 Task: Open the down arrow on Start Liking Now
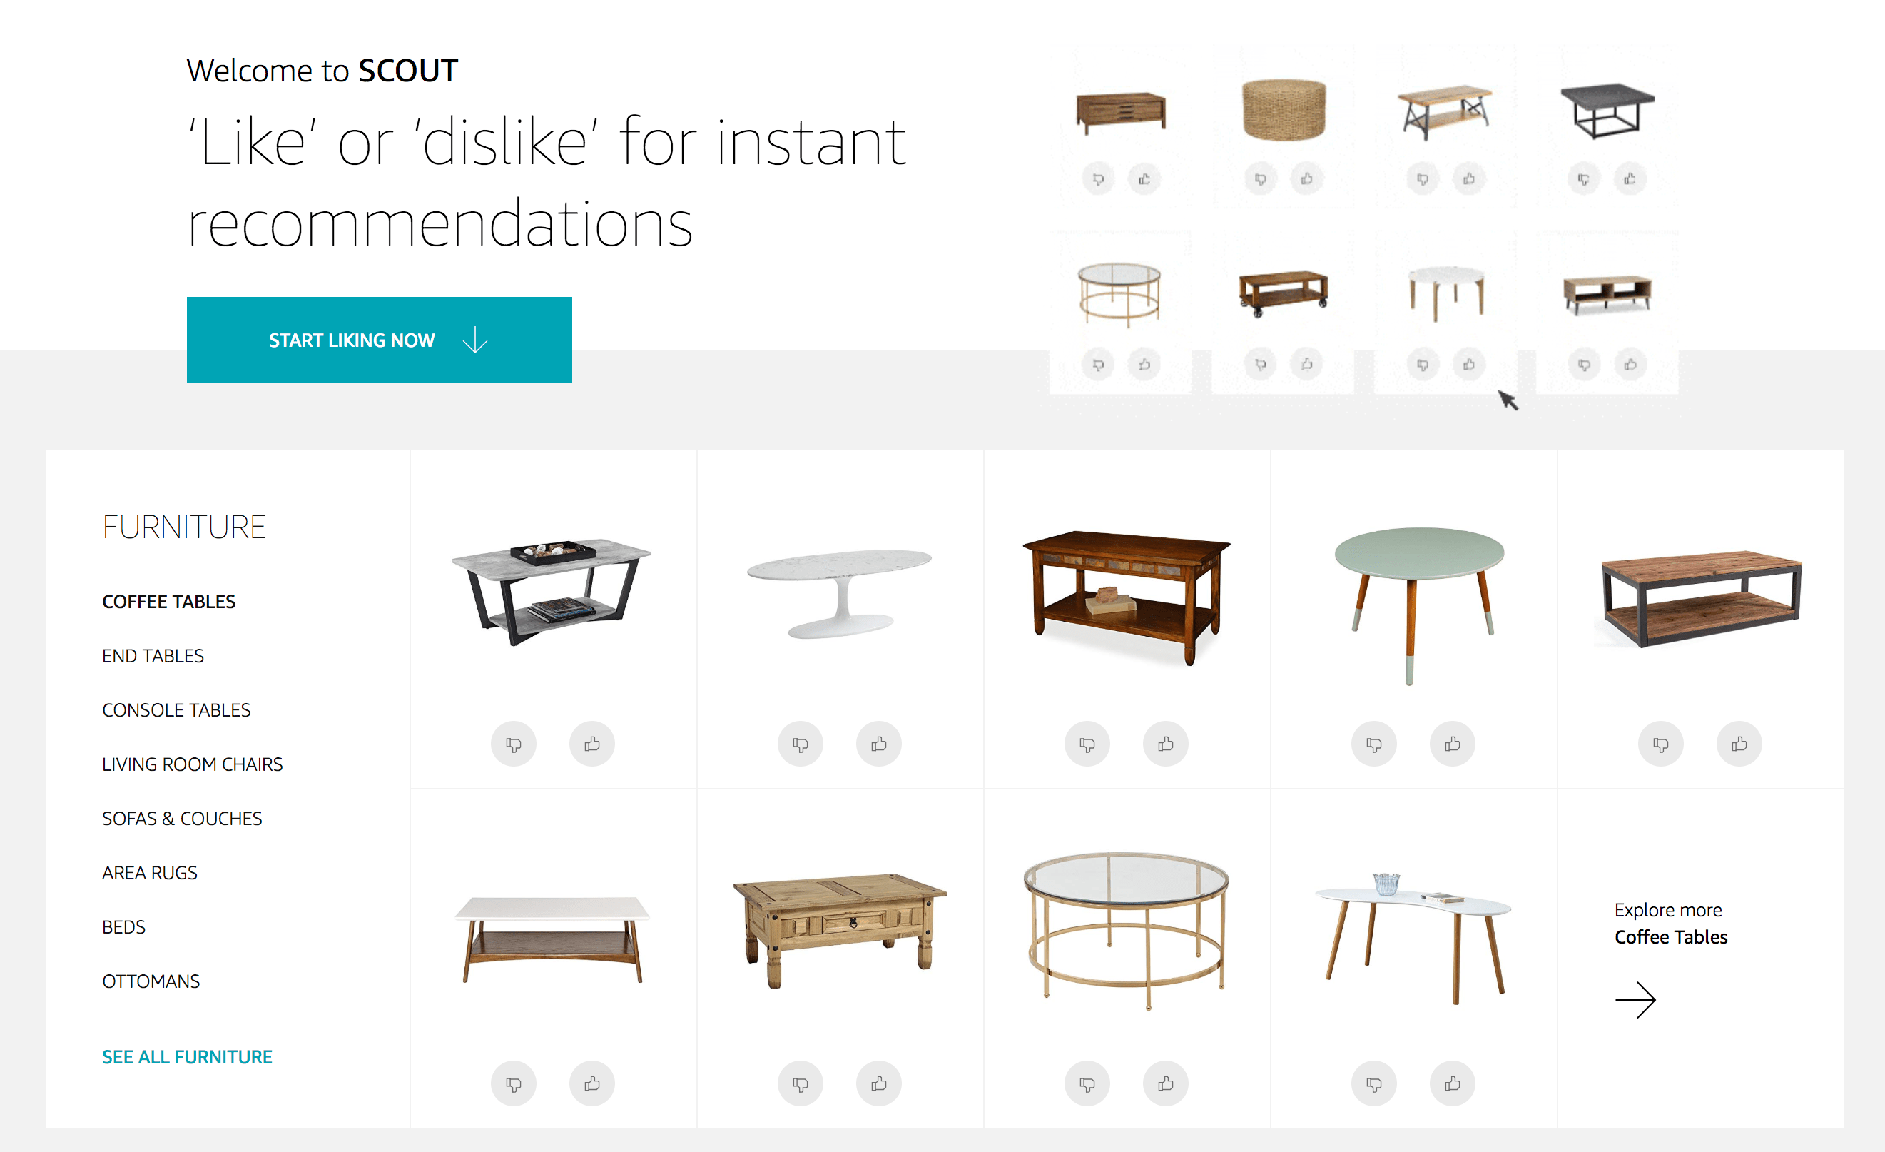pyautogui.click(x=475, y=340)
